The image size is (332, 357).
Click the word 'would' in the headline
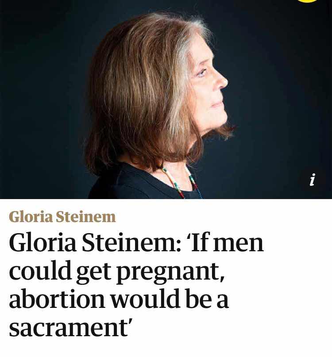[145, 299]
